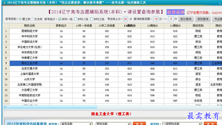Click the 师范 category cell

coord(198,52)
